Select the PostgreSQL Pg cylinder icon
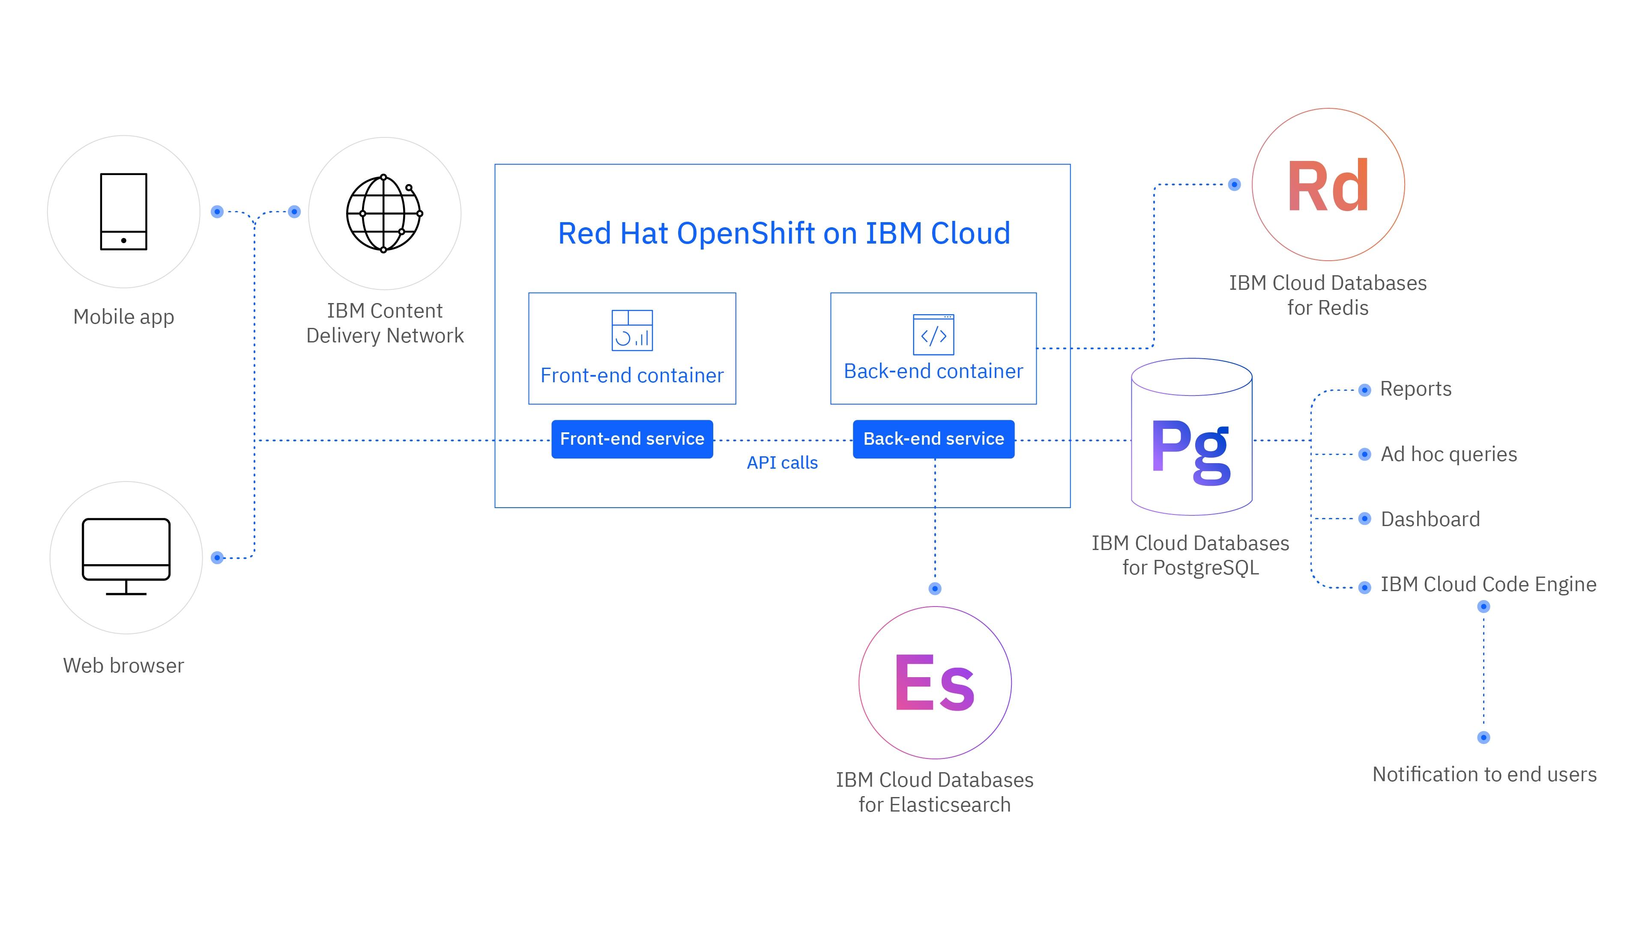This screenshot has width=1645, height=925. tap(1192, 437)
